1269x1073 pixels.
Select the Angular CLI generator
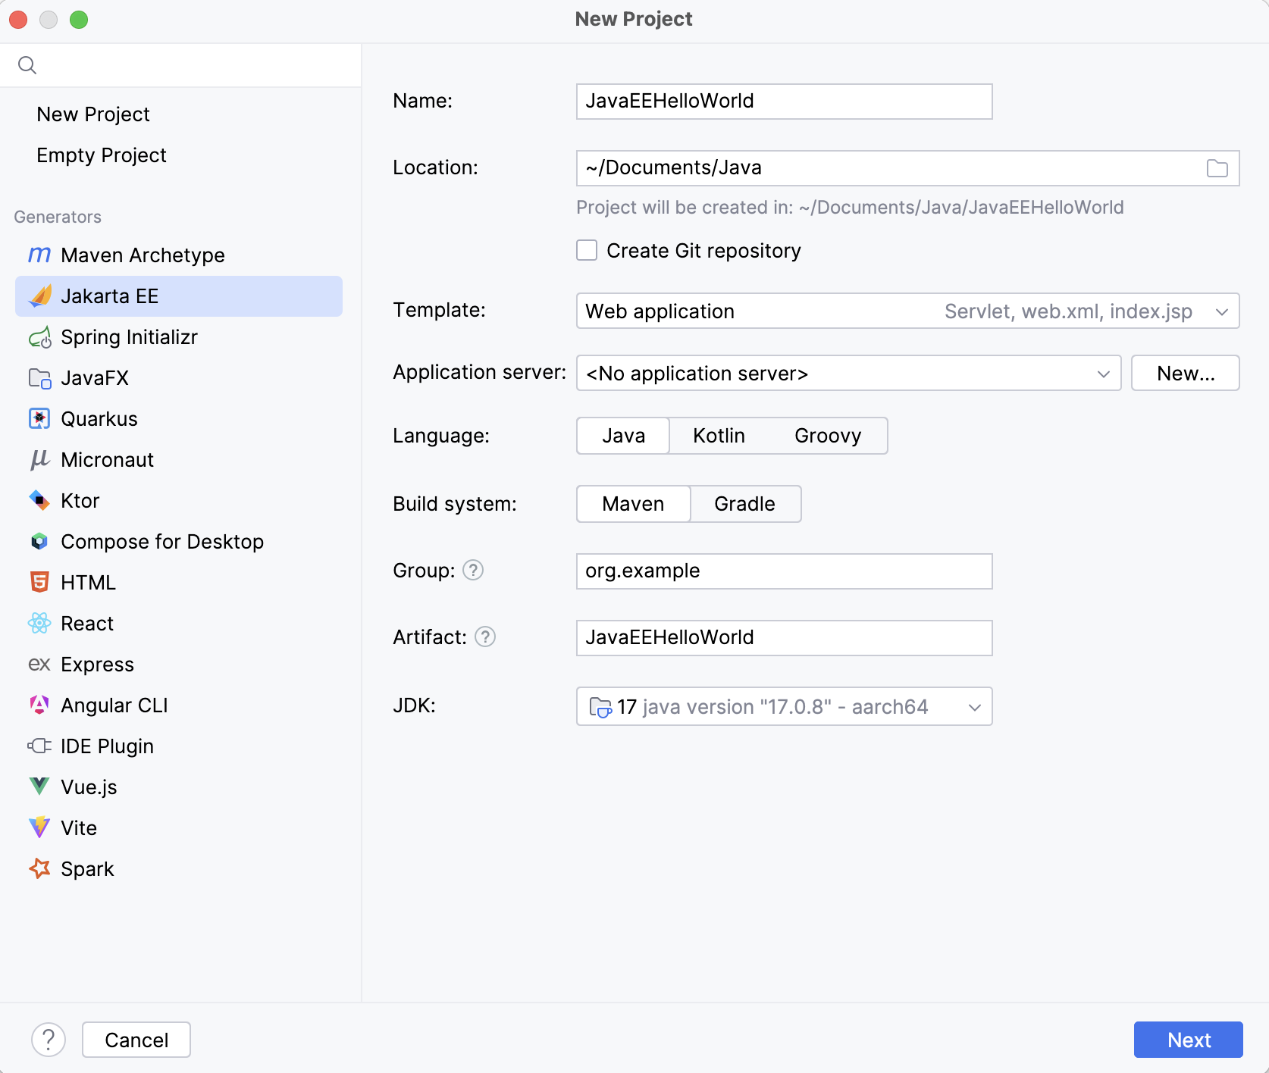coord(179,705)
